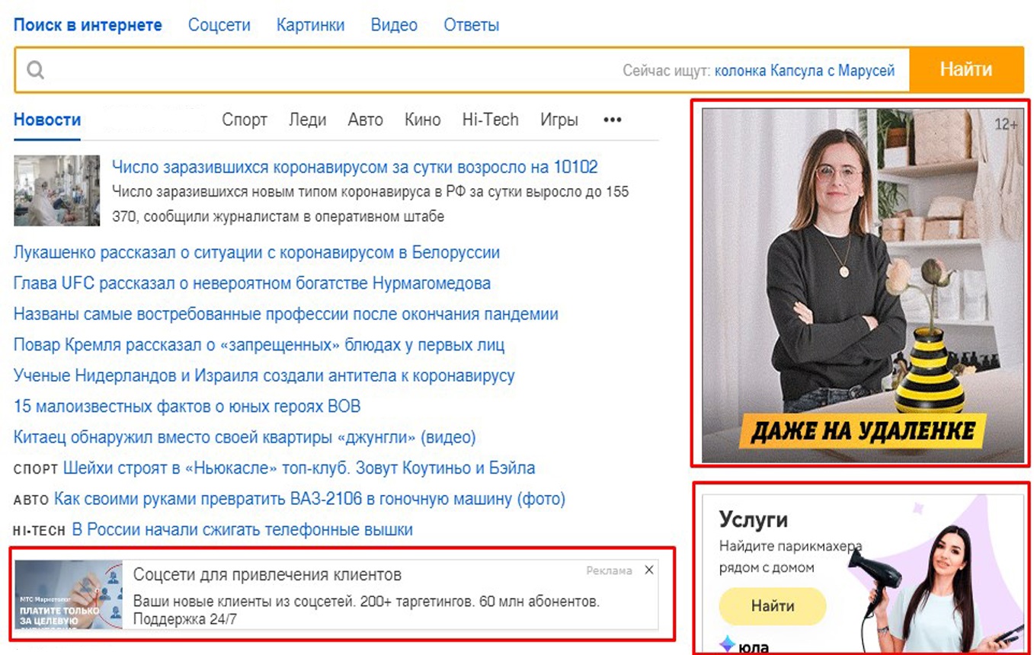Viewport: 1034px width, 655px height.
Task: Open the Видео search tab
Action: (394, 25)
